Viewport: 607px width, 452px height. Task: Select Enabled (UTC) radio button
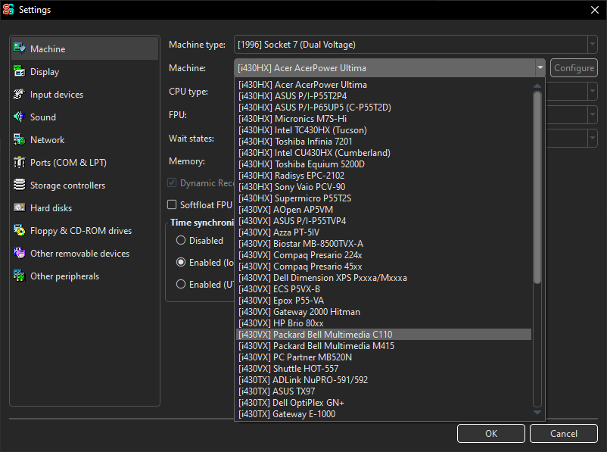[x=181, y=284]
